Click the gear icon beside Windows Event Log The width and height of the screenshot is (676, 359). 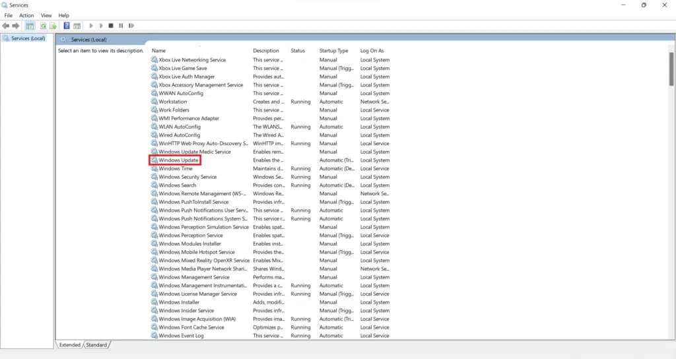pos(154,336)
